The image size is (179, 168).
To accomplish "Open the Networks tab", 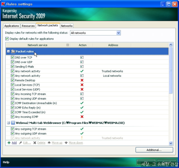I will pyautogui.click(x=67, y=26).
